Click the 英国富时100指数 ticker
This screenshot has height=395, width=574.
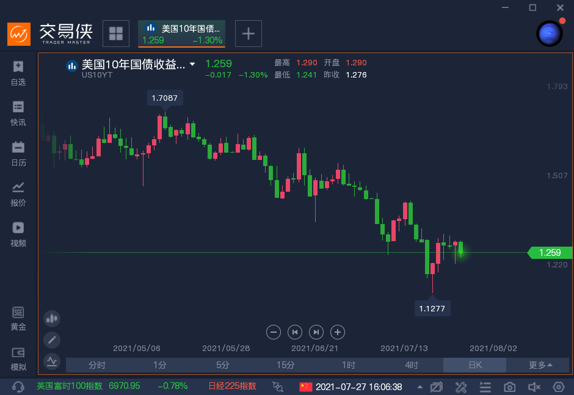pos(69,386)
